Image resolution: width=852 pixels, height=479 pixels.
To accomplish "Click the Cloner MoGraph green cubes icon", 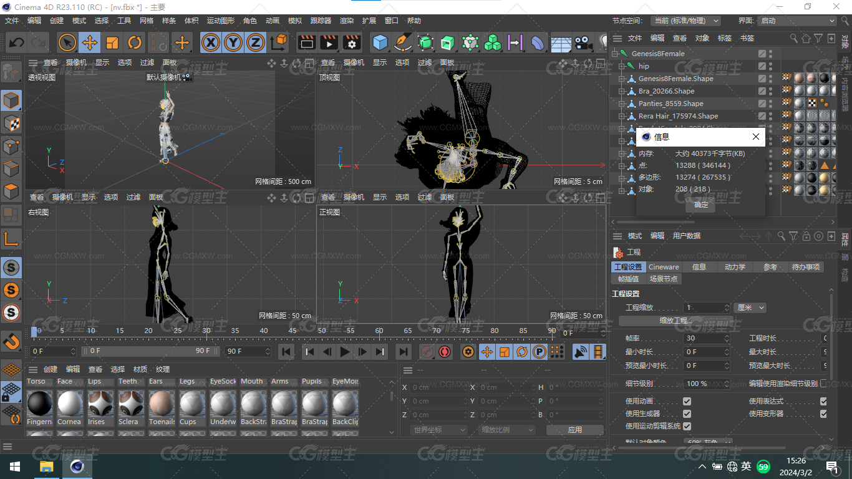I will coord(493,42).
